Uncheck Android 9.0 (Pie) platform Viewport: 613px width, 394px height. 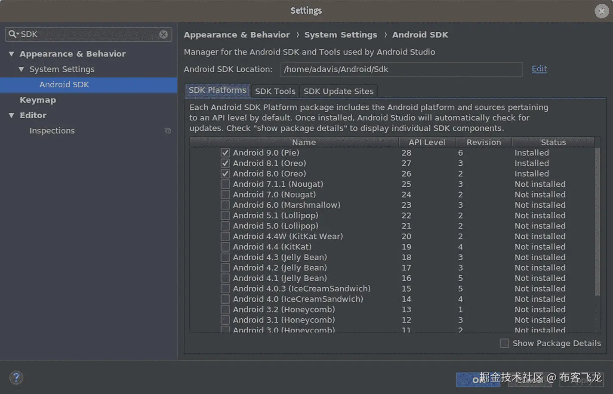tap(225, 153)
